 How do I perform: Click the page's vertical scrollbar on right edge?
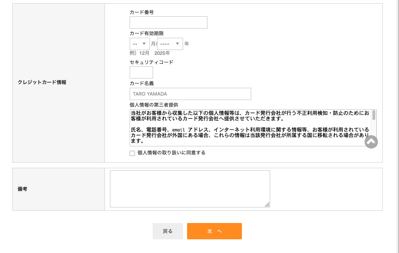(397, 126)
